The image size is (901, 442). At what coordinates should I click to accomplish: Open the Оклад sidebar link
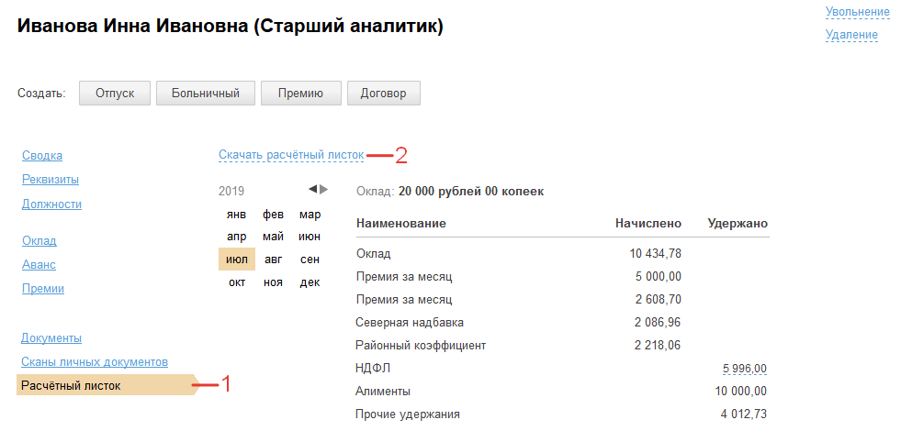coord(39,241)
